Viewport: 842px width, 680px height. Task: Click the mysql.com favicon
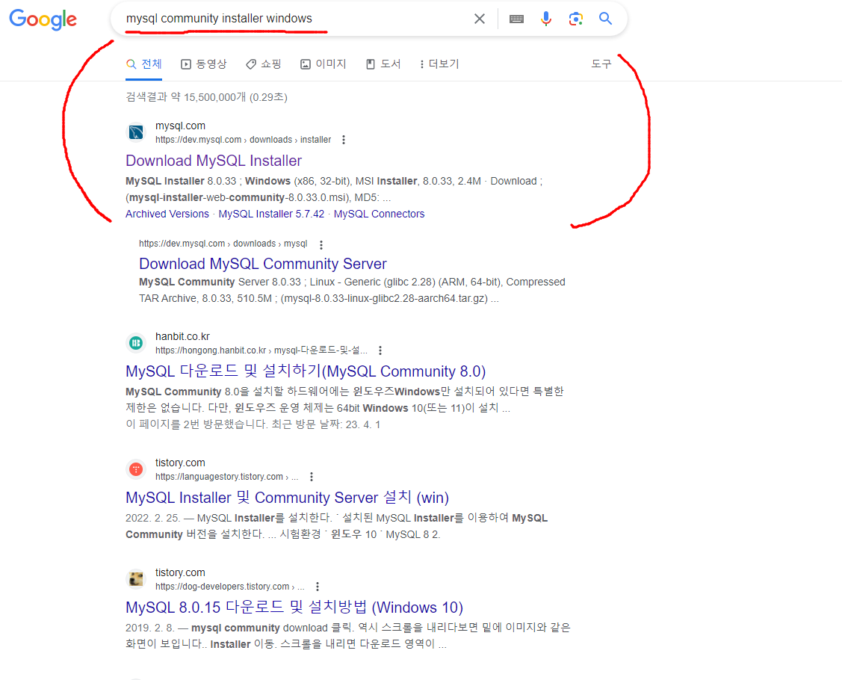coord(137,132)
